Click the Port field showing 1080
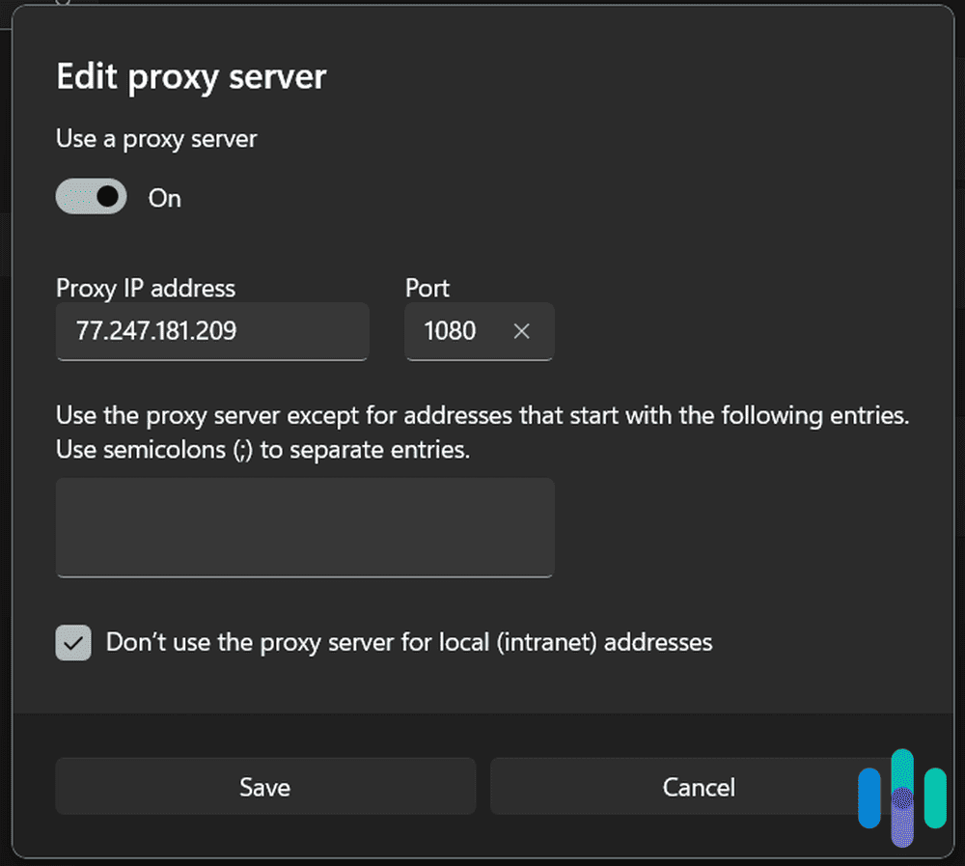965x866 pixels. [480, 331]
